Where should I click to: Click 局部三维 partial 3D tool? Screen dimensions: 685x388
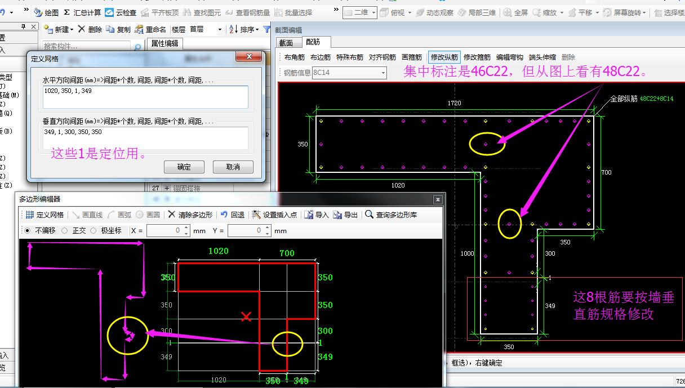(477, 12)
